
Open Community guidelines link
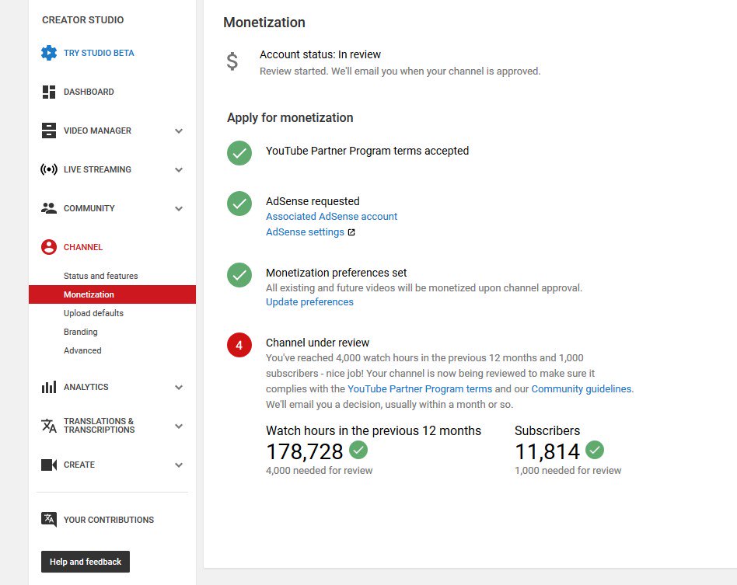click(582, 389)
